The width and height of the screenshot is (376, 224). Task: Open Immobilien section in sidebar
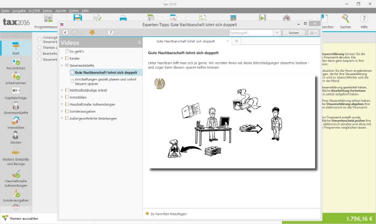16,123
